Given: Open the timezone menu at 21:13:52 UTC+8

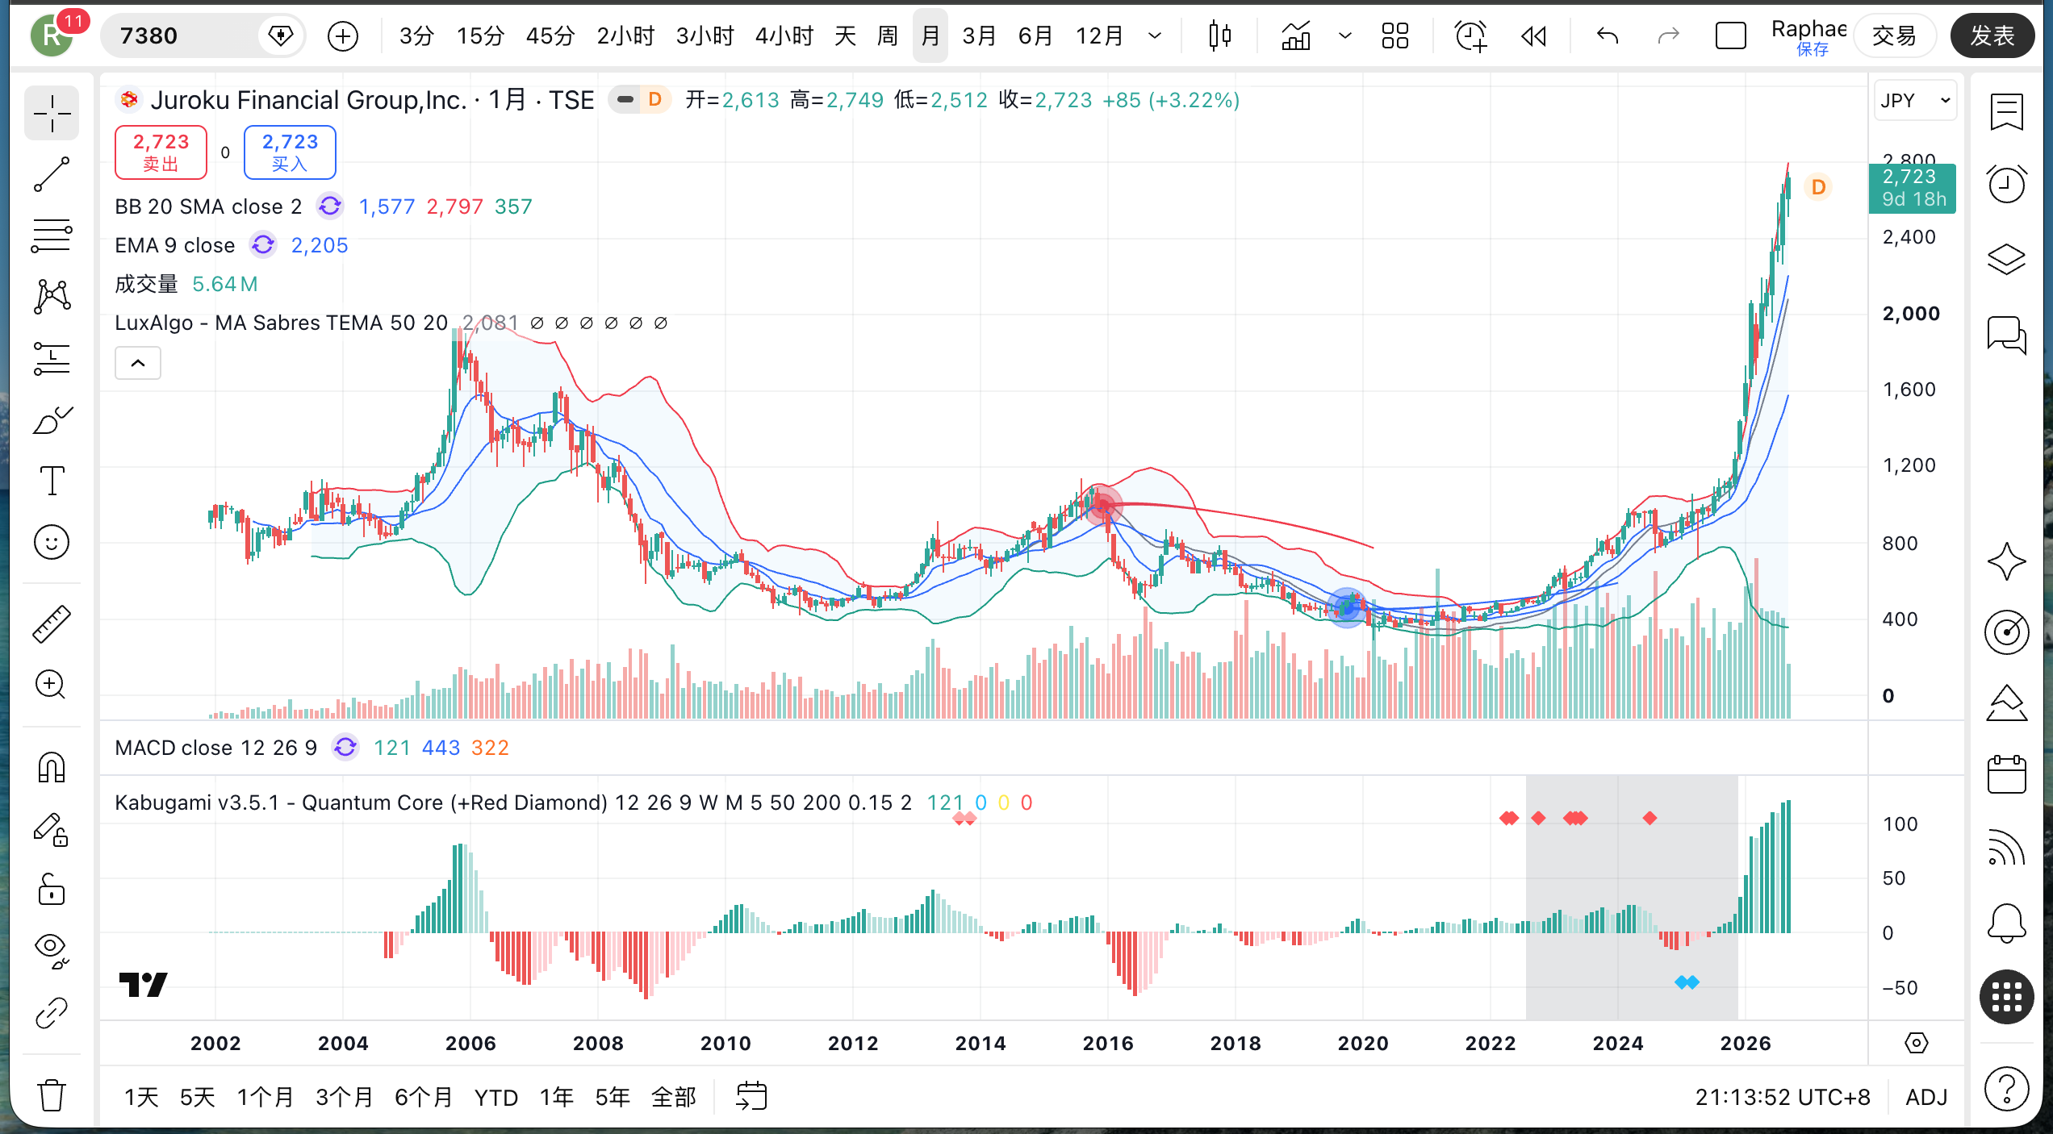Looking at the screenshot, I should (1782, 1097).
